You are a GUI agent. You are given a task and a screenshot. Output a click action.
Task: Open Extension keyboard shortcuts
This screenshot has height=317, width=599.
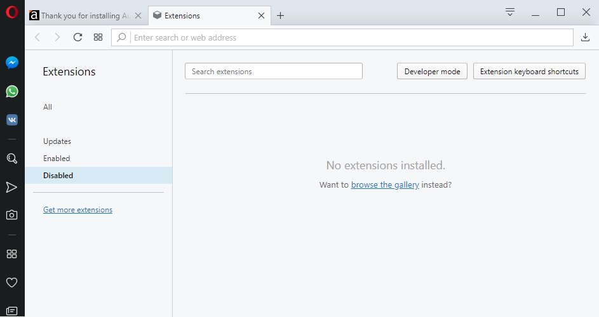529,72
